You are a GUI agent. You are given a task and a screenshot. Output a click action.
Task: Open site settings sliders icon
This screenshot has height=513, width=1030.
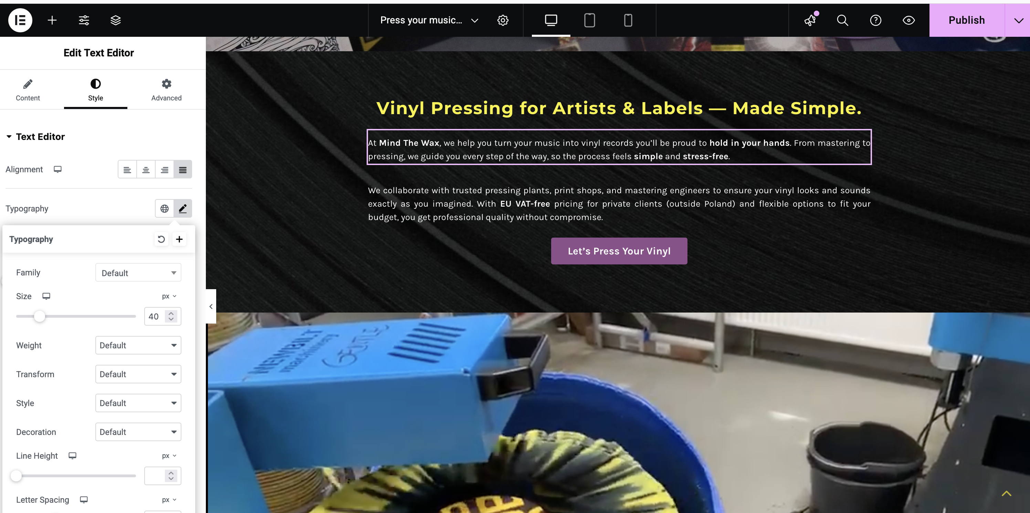click(x=84, y=20)
